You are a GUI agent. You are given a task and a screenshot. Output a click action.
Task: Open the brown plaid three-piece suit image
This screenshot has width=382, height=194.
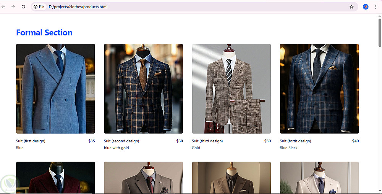pos(231,89)
